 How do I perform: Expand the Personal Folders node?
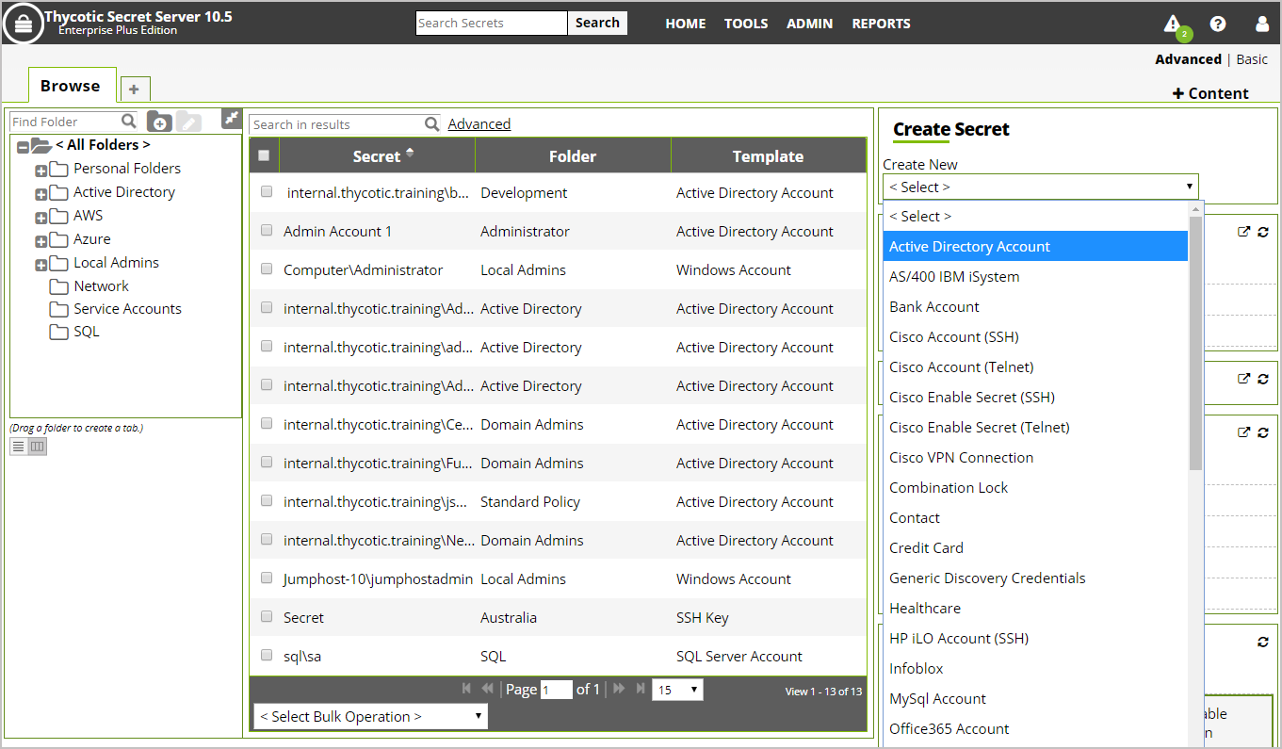pos(41,171)
